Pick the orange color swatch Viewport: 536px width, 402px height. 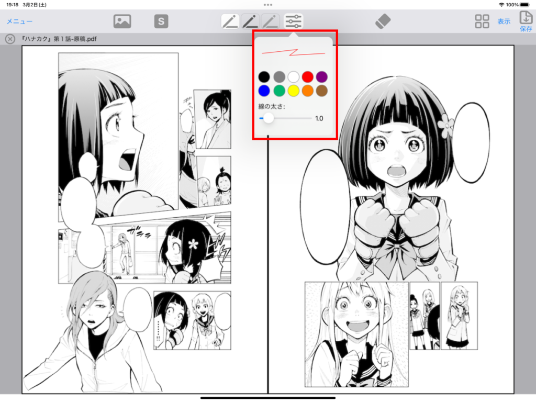(x=308, y=91)
